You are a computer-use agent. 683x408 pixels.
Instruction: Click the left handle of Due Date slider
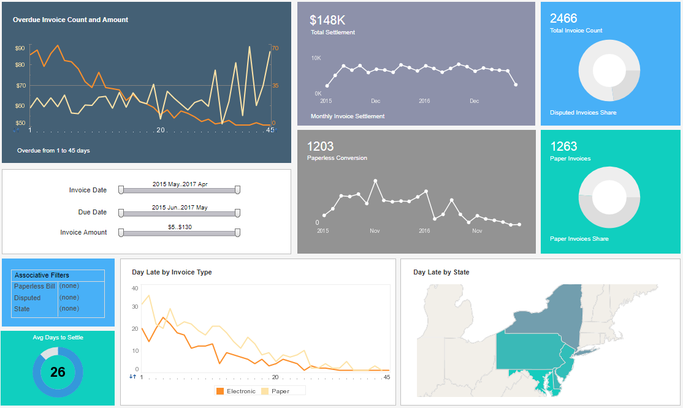[x=121, y=213]
